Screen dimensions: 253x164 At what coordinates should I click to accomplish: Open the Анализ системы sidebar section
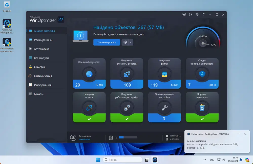click(x=47, y=31)
